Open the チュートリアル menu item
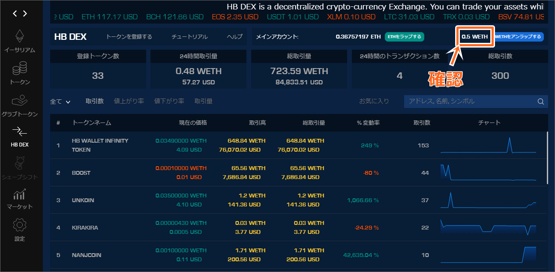Screen dimensions: 555x272 189,37
